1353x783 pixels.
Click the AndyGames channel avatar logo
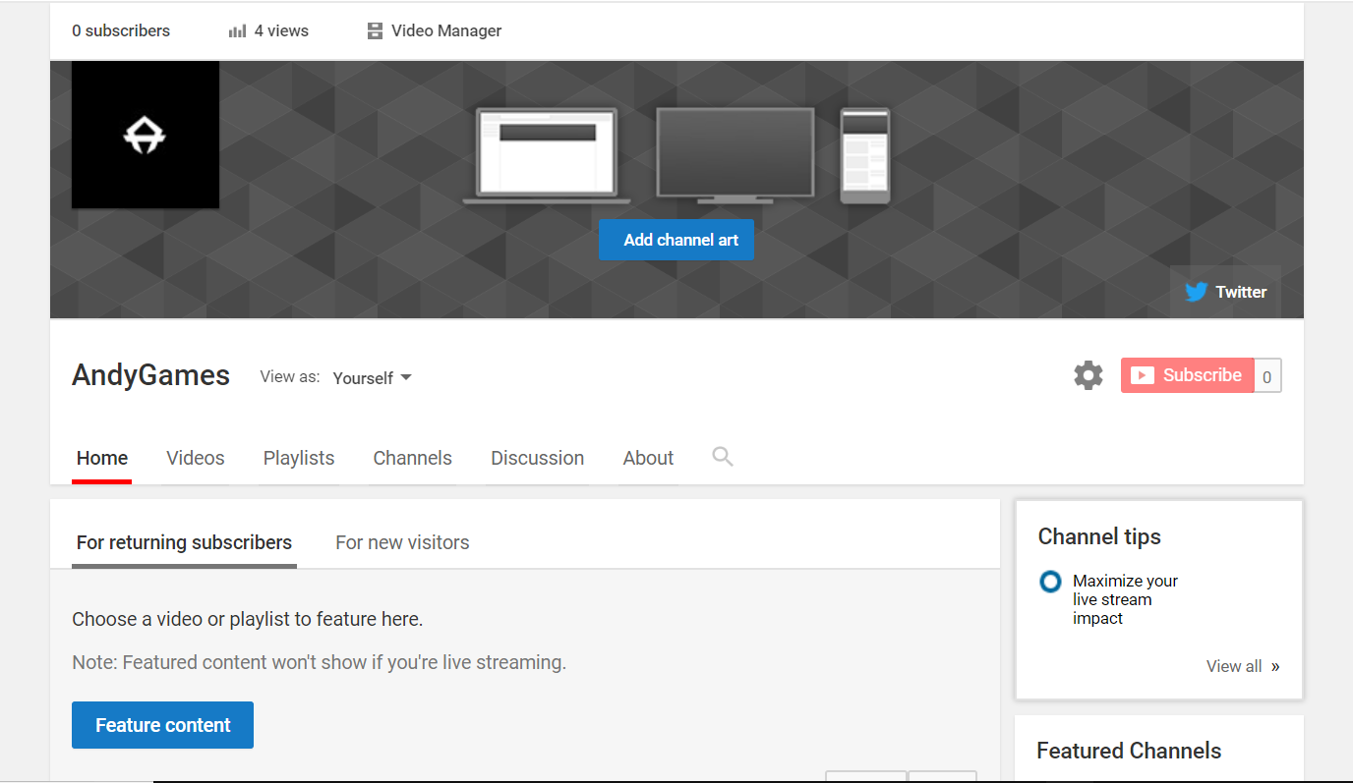point(146,135)
